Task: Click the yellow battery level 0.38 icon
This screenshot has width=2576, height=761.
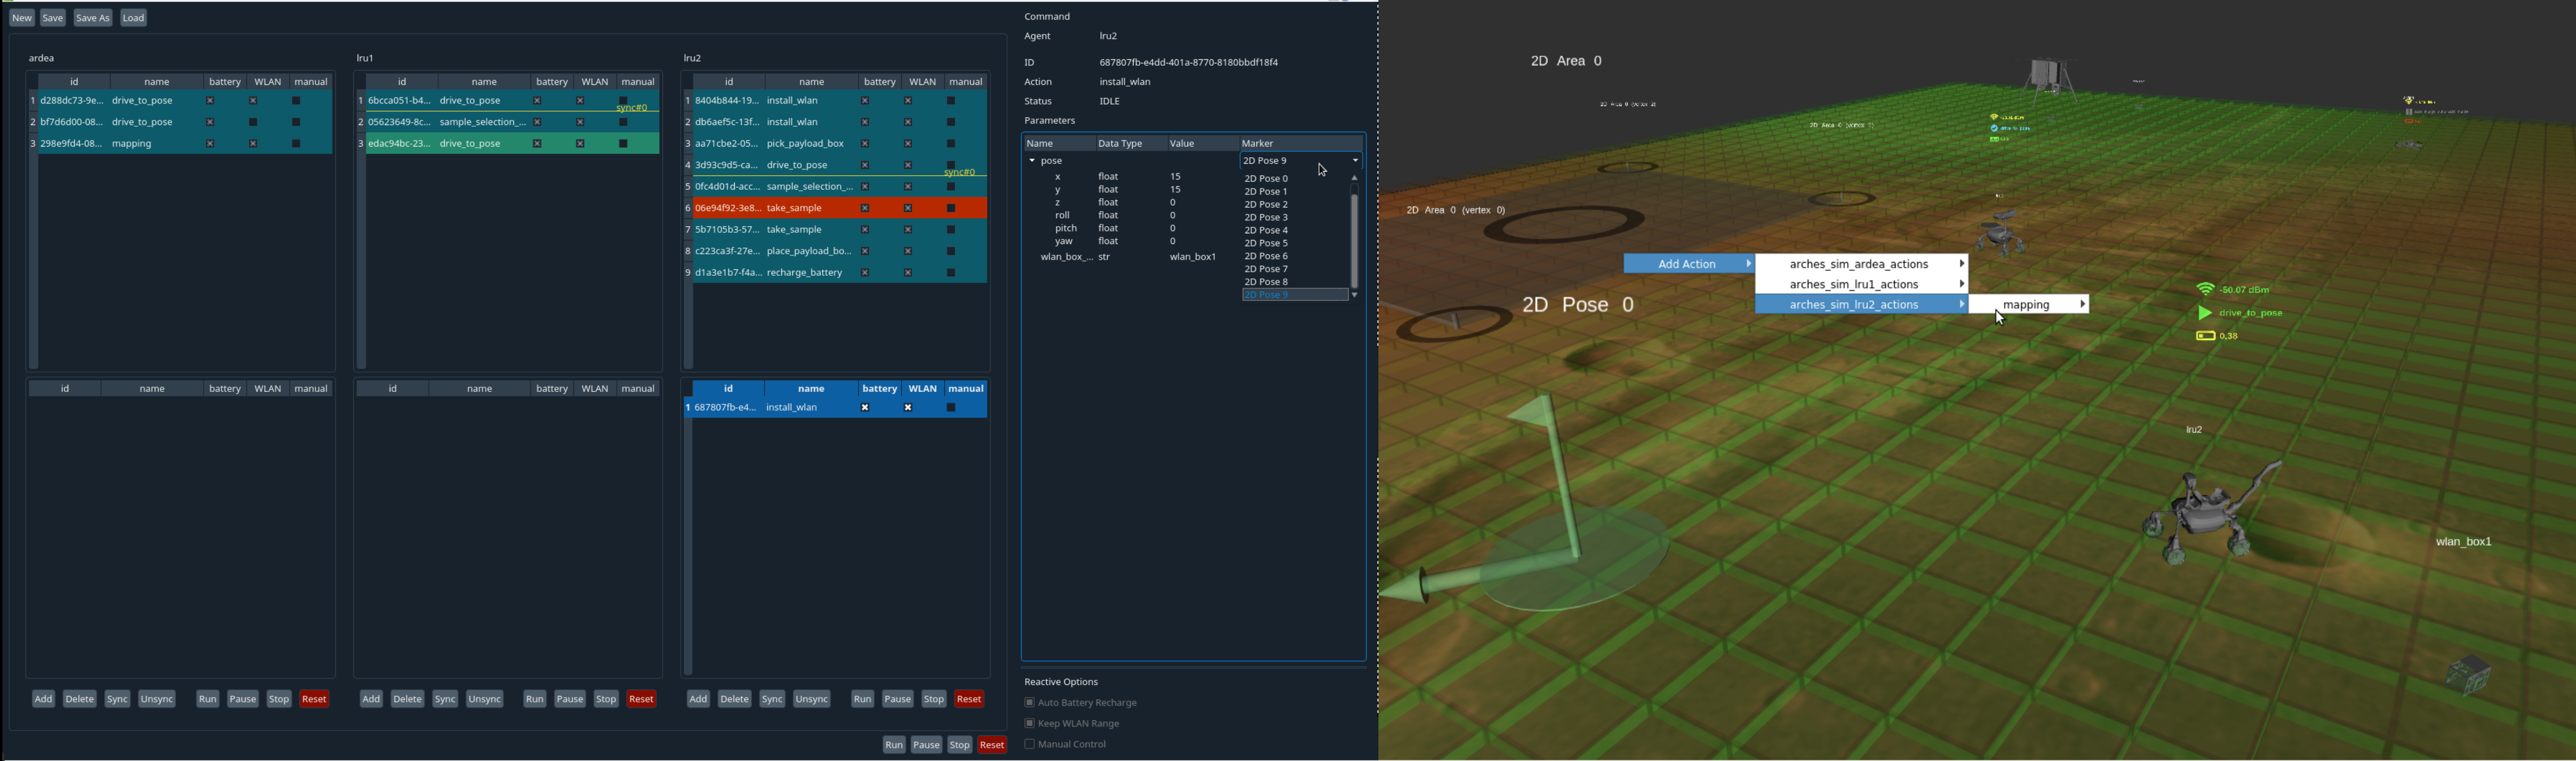Action: pos(2205,337)
